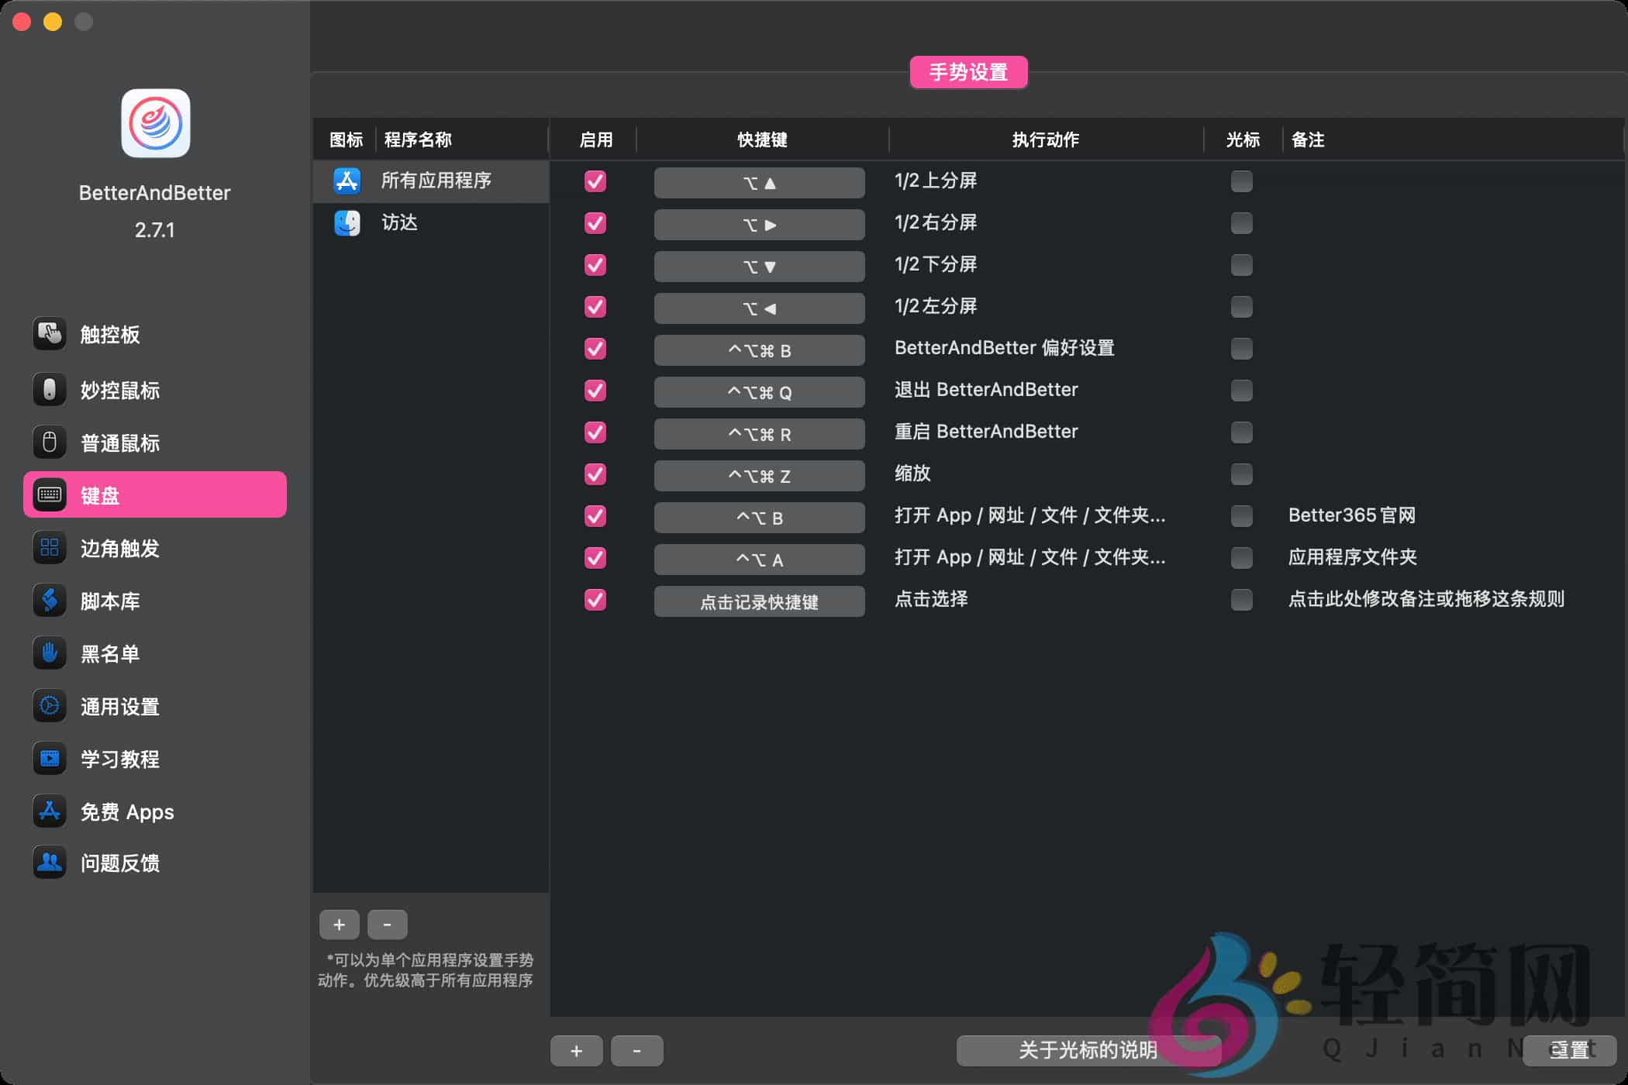Enable cursor option for Better365官网 rule

point(1241,515)
